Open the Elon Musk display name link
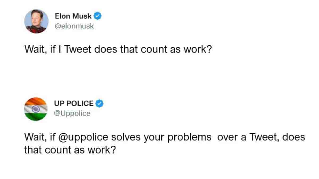 (73, 16)
